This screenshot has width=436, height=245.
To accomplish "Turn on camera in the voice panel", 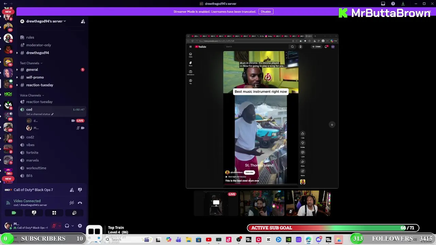I will tap(14, 213).
